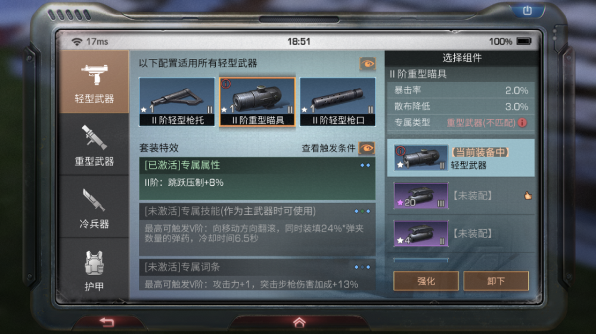Open the 重型武器 heavy weapon category
Screen dimensions: 596x334
tap(94, 145)
